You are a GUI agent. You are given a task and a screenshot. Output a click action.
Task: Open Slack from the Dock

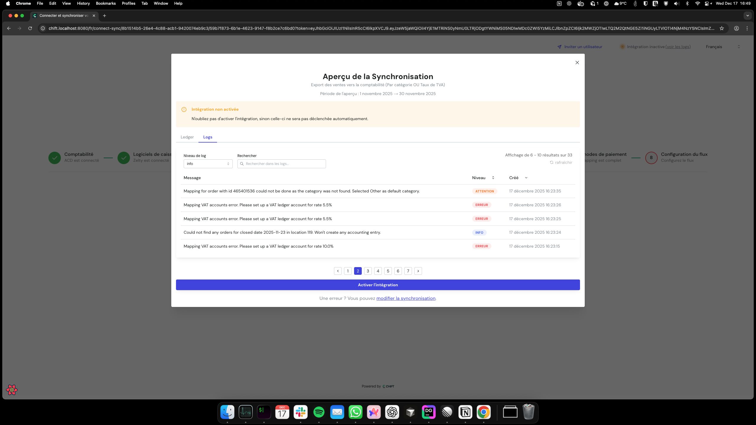coord(300,412)
